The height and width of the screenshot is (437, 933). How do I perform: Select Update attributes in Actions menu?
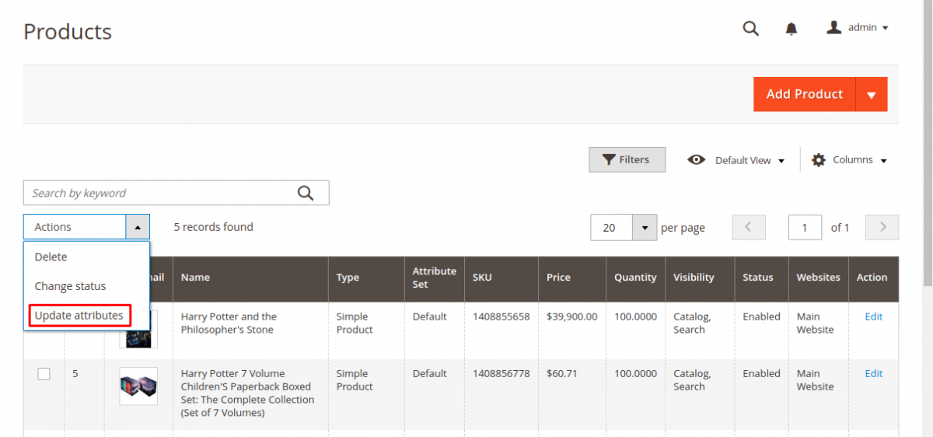coord(79,315)
